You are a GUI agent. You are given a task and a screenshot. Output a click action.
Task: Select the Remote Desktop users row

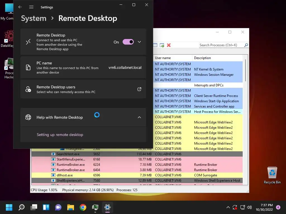[x=83, y=89]
